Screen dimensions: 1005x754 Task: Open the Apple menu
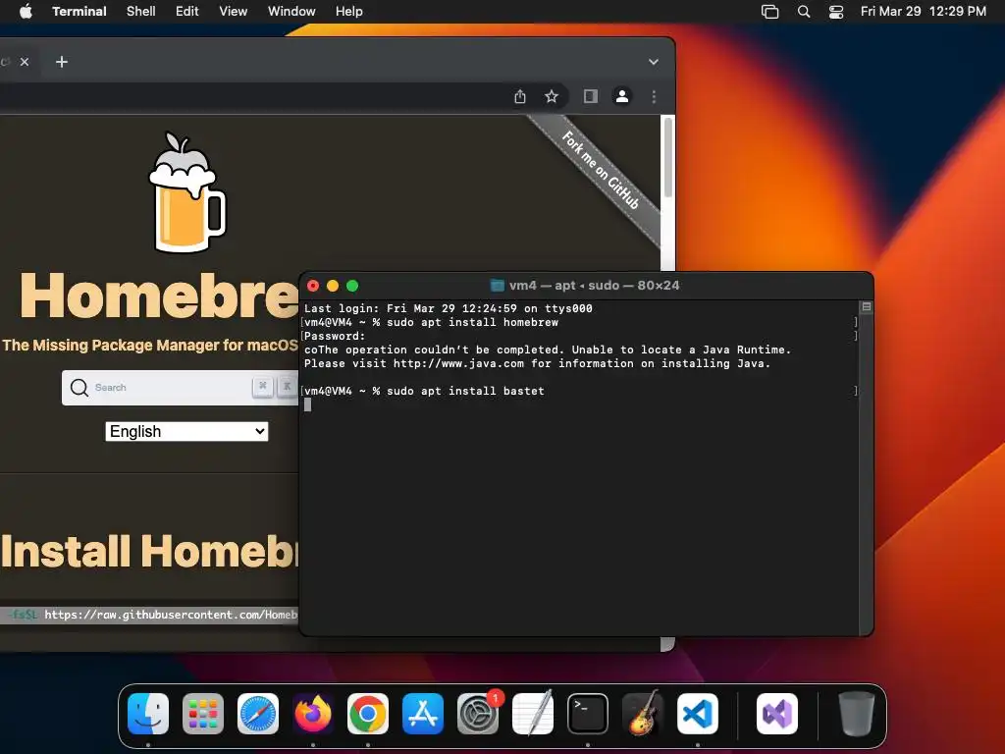pos(26,11)
